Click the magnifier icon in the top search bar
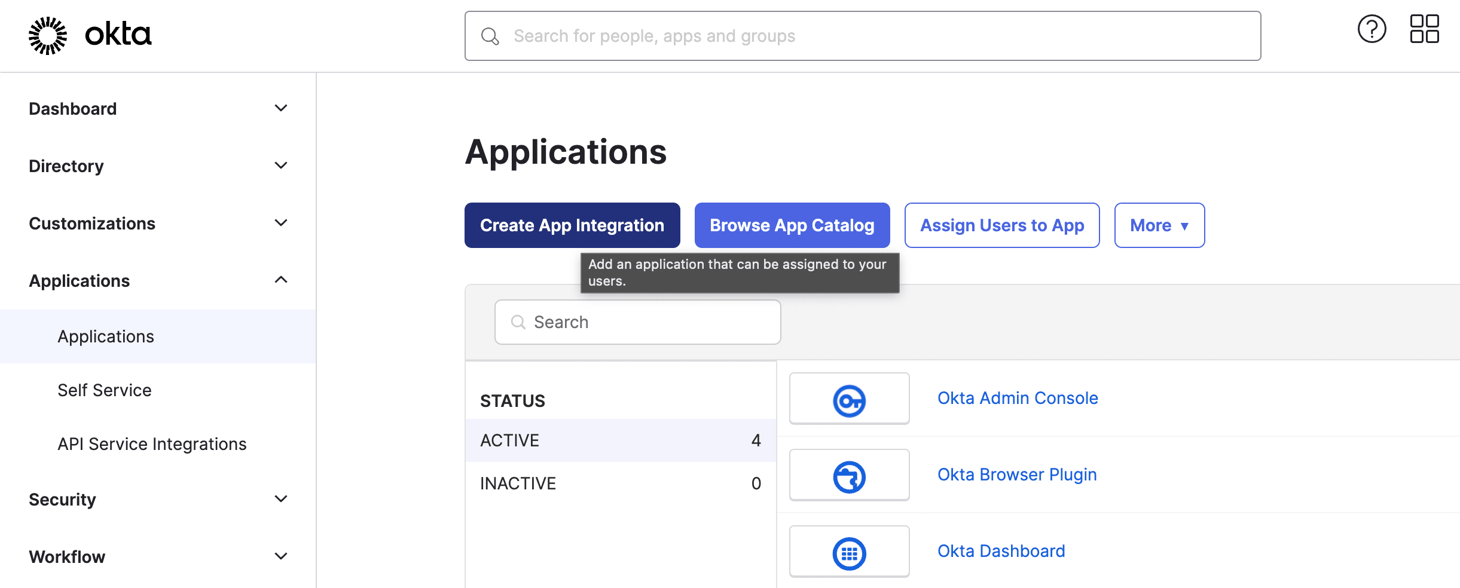The width and height of the screenshot is (1460, 588). [490, 36]
